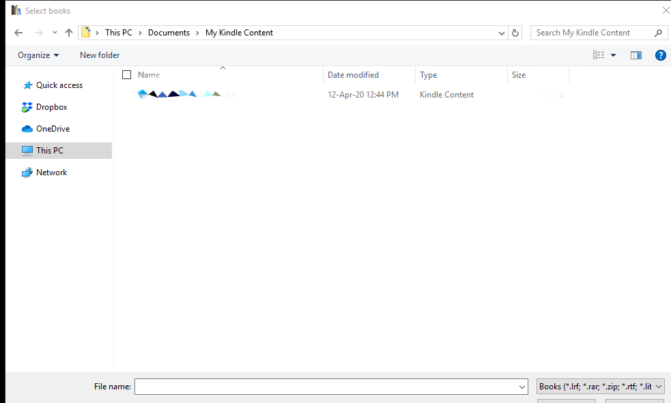
Task: Click the Select books title icon
Action: 16,10
